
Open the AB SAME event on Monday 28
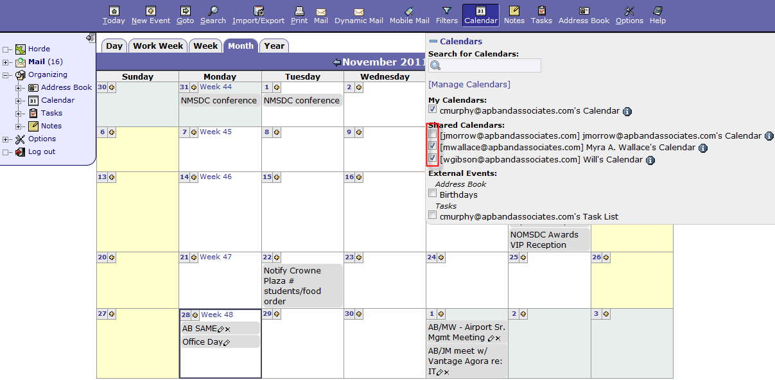pos(199,328)
